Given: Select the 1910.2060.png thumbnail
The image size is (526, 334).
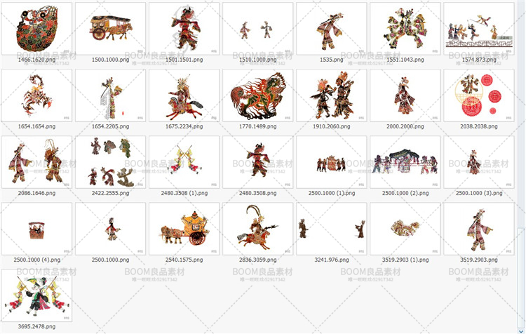Looking at the screenshot, I should tap(332, 95).
